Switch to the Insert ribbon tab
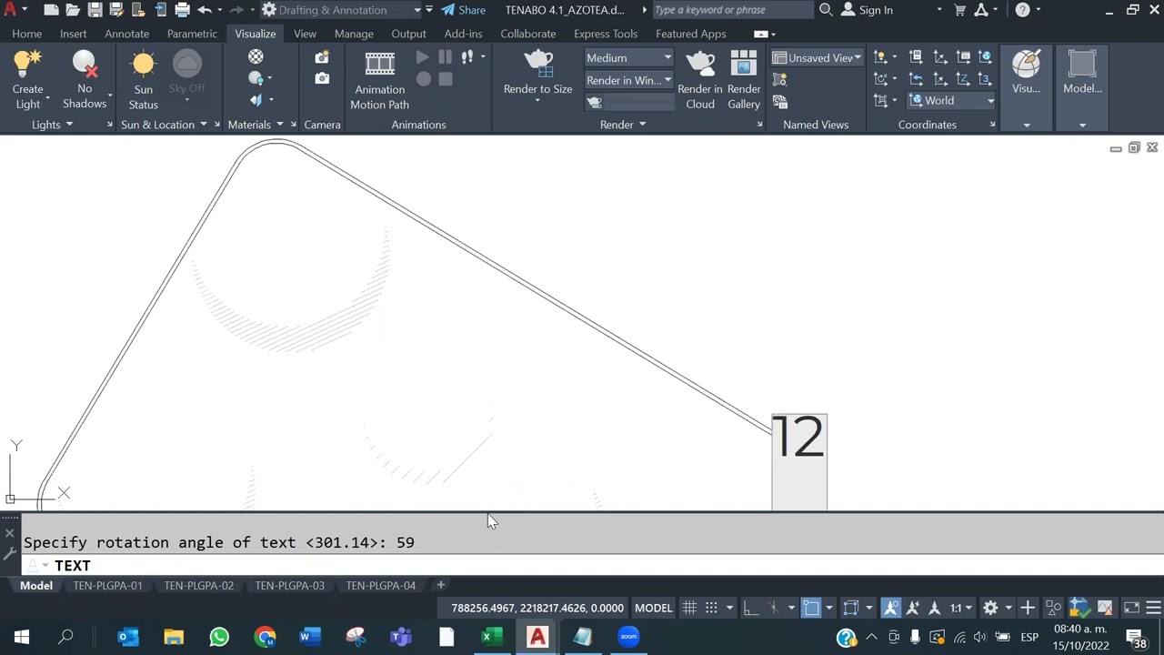1164x655 pixels. click(73, 34)
